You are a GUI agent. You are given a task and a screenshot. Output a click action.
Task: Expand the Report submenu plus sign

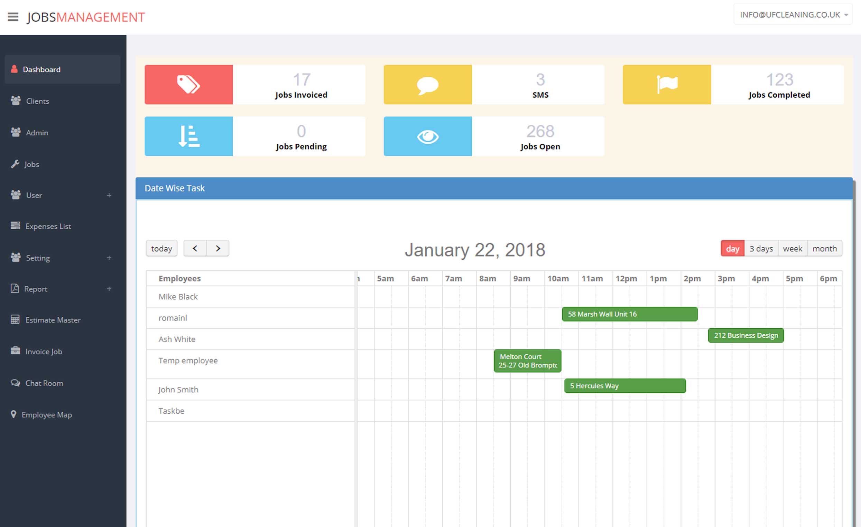(109, 289)
